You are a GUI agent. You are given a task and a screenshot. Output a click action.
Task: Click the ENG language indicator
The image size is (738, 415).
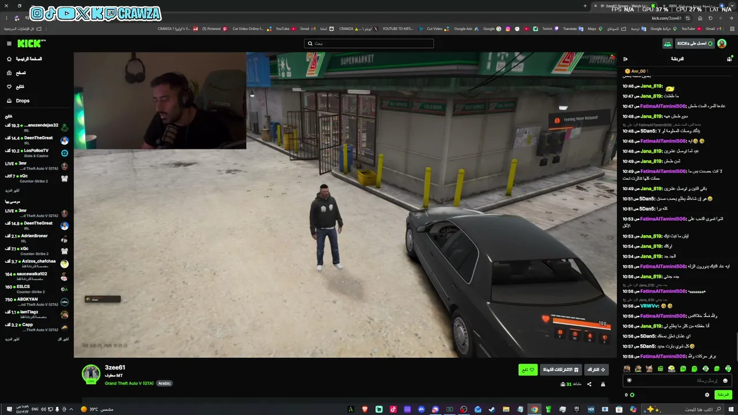(35, 409)
